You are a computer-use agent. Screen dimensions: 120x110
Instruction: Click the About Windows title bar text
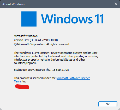tap(14, 4)
